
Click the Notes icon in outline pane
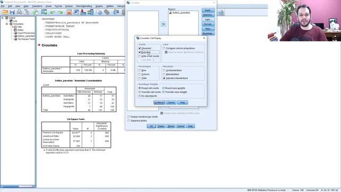tap(15, 30)
